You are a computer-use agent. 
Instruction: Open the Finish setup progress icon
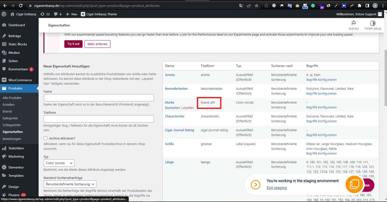pyautogui.click(x=373, y=25)
